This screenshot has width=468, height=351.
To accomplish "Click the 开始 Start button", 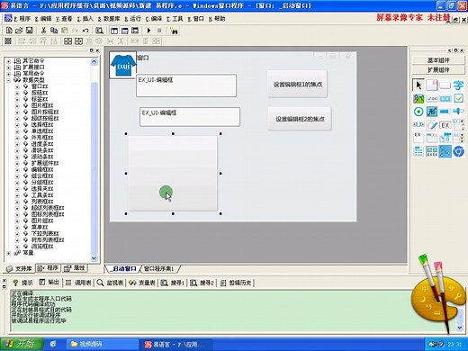I will tap(22, 344).
